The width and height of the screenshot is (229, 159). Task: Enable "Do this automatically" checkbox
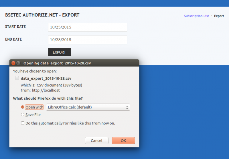tap(23, 123)
